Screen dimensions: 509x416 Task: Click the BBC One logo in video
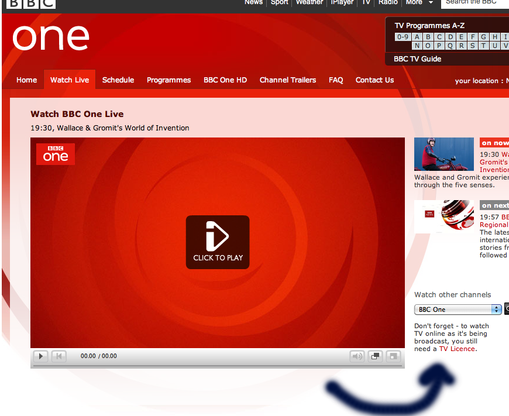coord(56,154)
